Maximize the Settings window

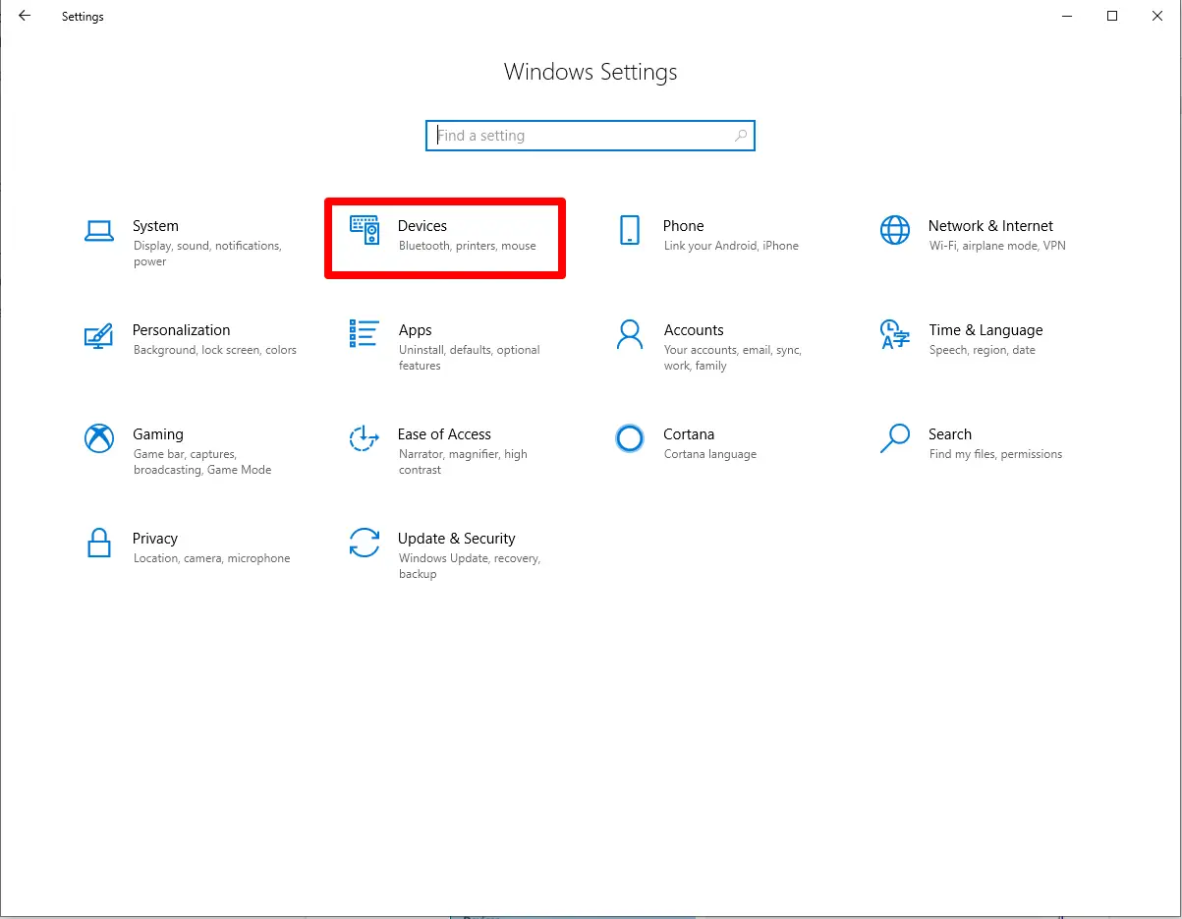point(1112,16)
